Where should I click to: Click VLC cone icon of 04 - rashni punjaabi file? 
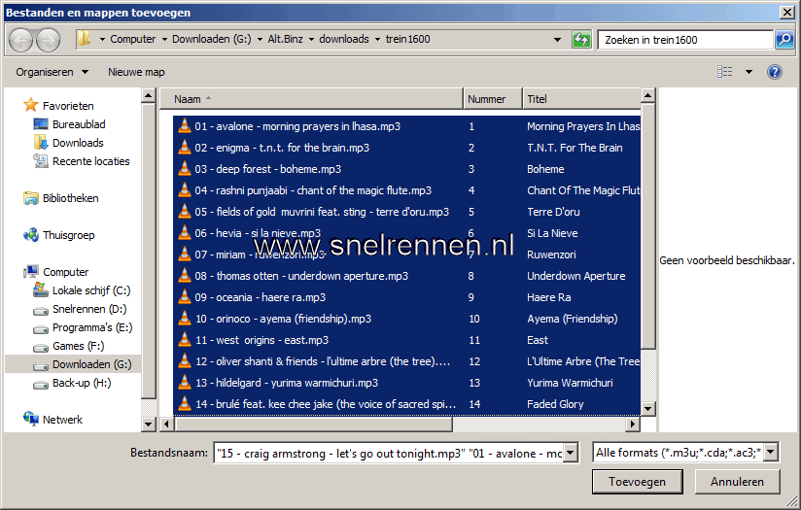(x=184, y=190)
